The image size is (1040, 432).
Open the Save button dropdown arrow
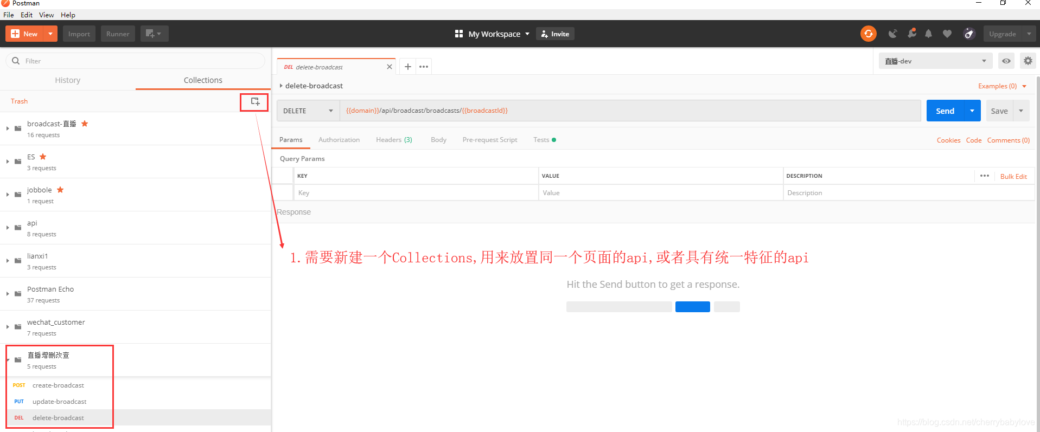click(1021, 111)
